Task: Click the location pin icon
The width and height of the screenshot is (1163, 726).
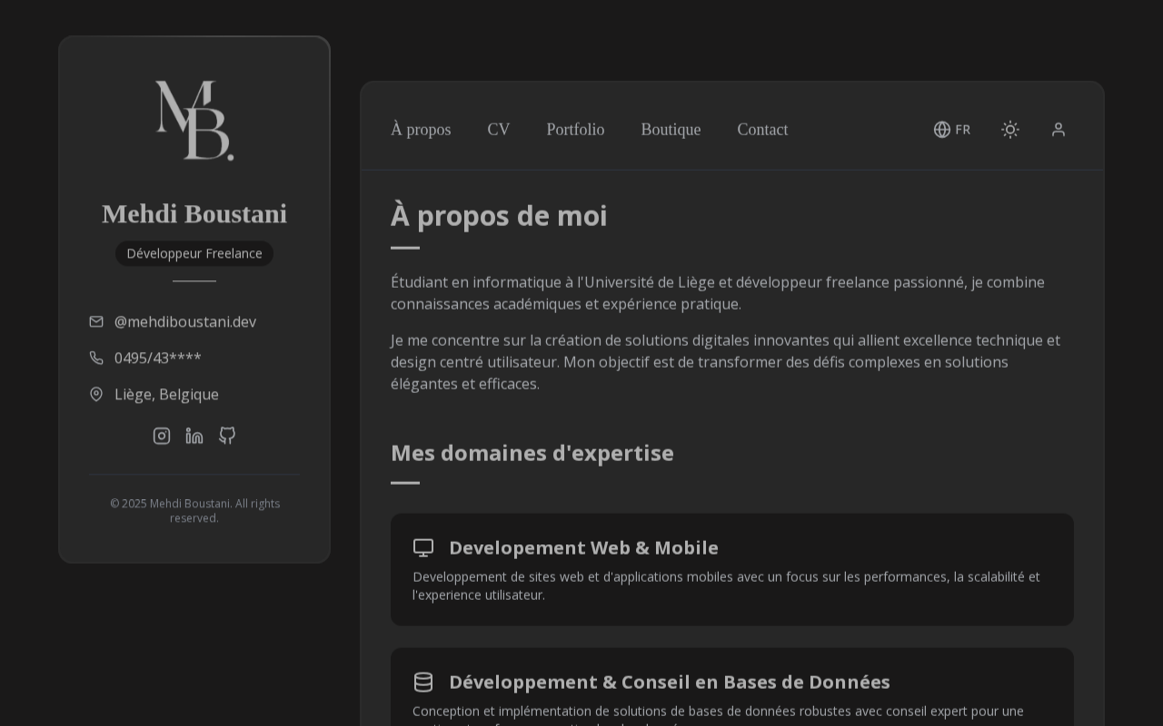Action: (96, 394)
